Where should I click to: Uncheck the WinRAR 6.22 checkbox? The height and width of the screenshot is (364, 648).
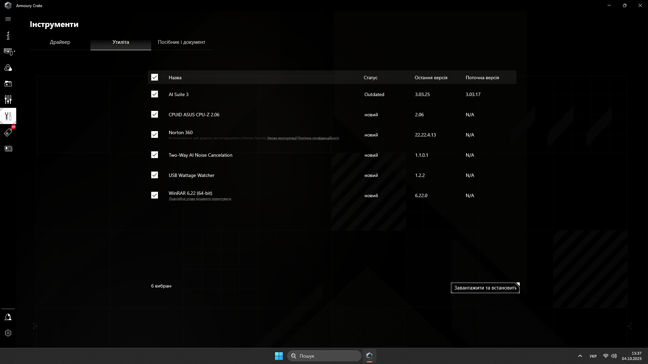point(155,195)
